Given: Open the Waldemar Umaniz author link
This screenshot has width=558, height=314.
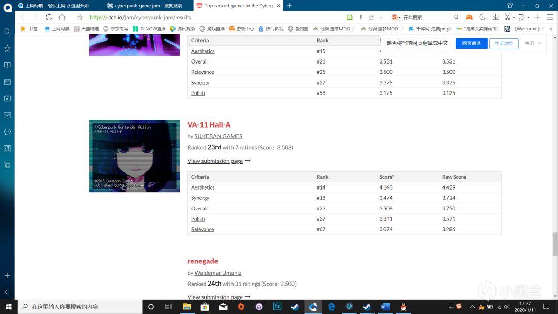Looking at the screenshot, I should click(218, 273).
